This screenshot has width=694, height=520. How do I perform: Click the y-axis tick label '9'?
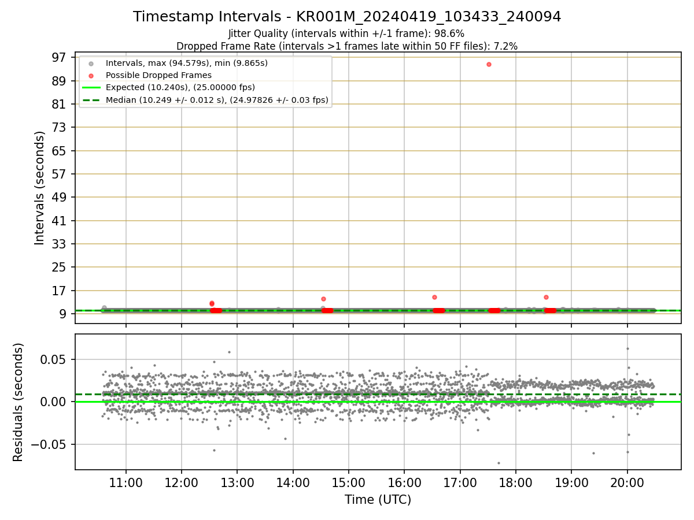point(64,314)
